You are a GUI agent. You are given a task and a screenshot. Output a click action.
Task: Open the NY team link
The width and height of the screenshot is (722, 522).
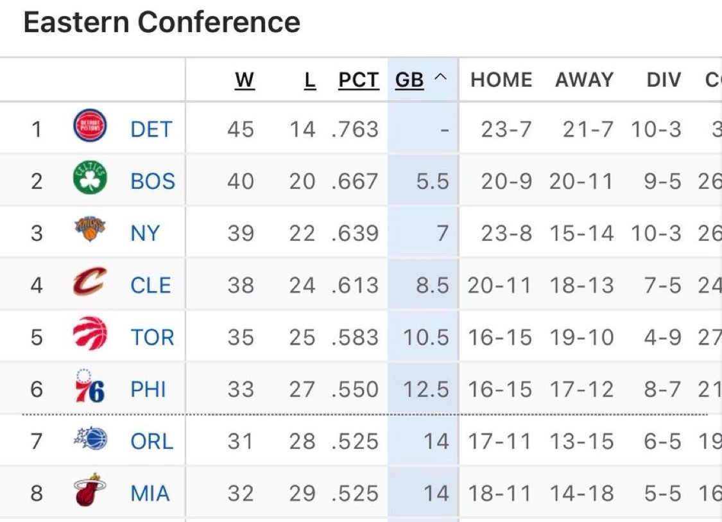click(x=145, y=233)
